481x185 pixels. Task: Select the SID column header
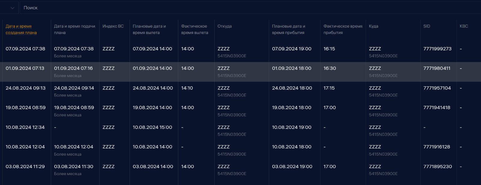click(427, 26)
